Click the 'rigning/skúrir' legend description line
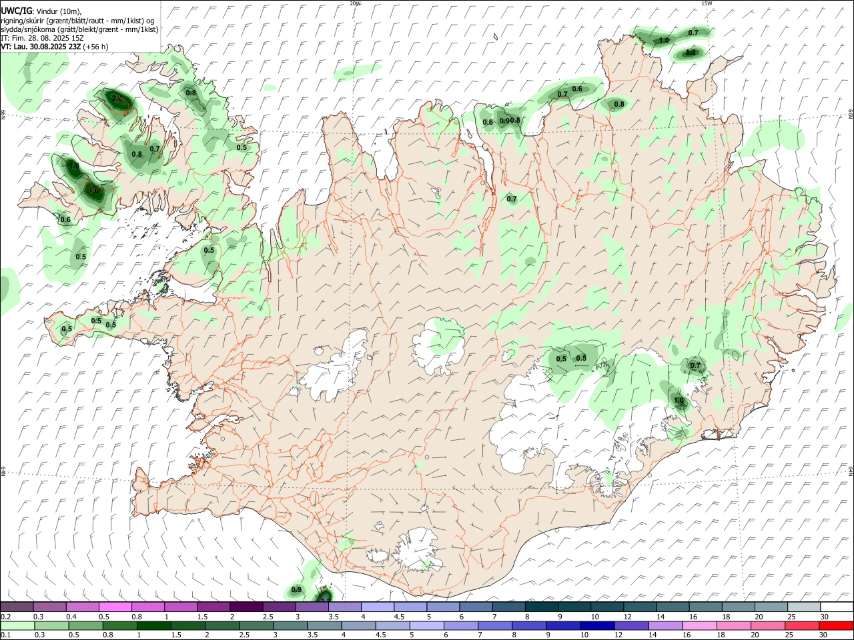854x640 pixels. tap(77, 21)
